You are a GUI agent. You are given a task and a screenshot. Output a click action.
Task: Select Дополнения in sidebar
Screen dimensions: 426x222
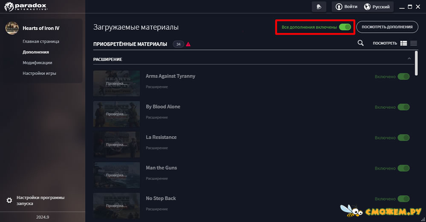36,52
